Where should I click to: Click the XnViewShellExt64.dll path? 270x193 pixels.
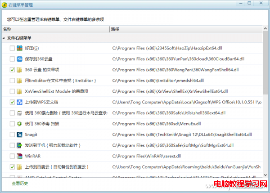pos(170,91)
